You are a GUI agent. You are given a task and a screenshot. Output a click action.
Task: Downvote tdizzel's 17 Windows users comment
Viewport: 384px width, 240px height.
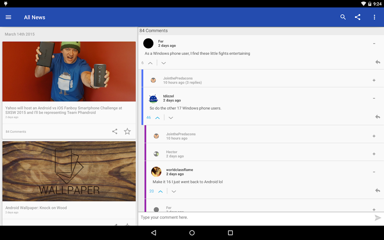click(171, 118)
